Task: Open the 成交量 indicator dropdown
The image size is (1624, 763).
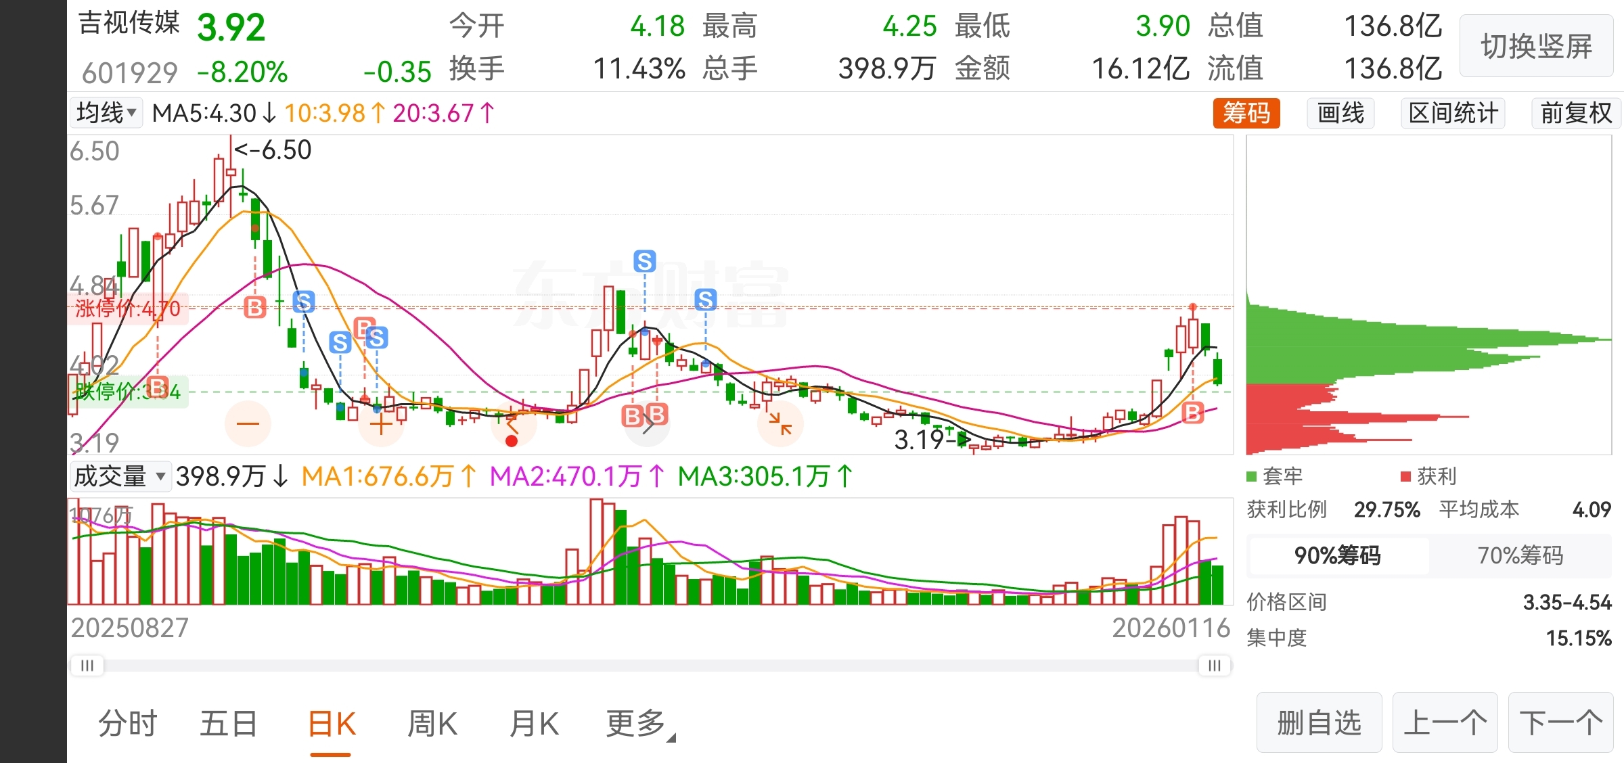Action: (x=120, y=476)
